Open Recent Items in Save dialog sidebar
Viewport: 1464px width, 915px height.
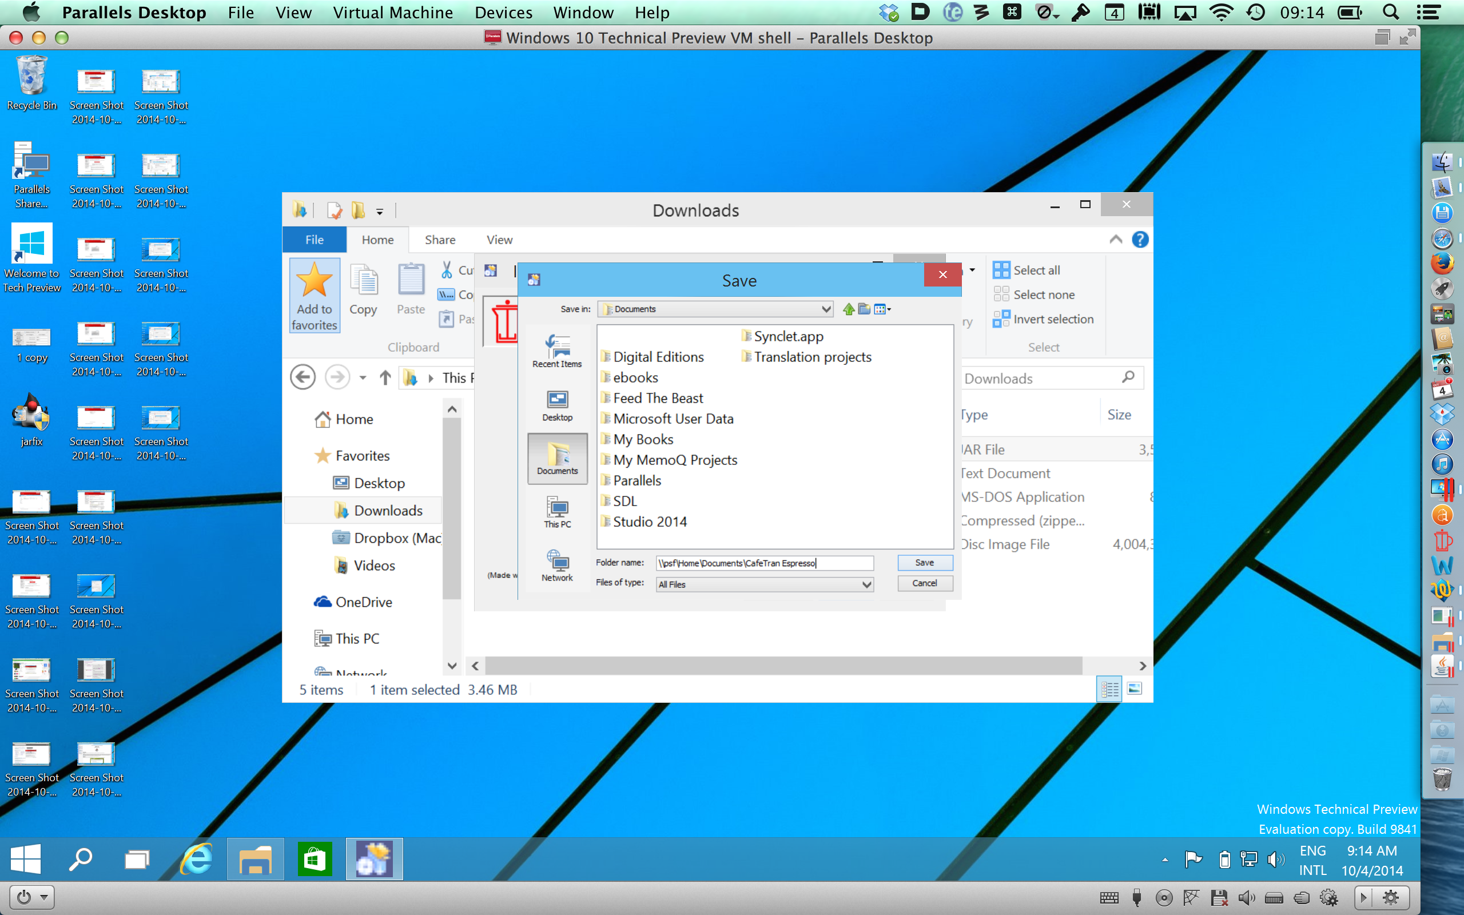(556, 351)
